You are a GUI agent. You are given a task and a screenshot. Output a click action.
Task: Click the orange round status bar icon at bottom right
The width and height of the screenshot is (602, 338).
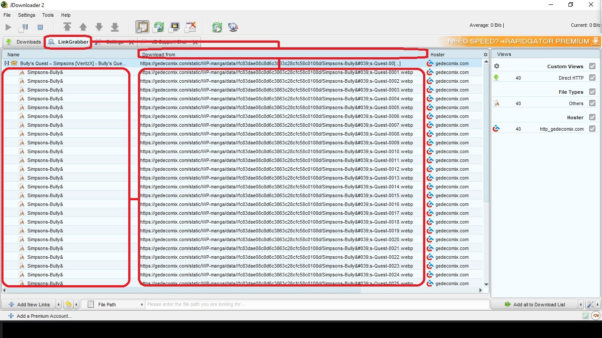596,316
